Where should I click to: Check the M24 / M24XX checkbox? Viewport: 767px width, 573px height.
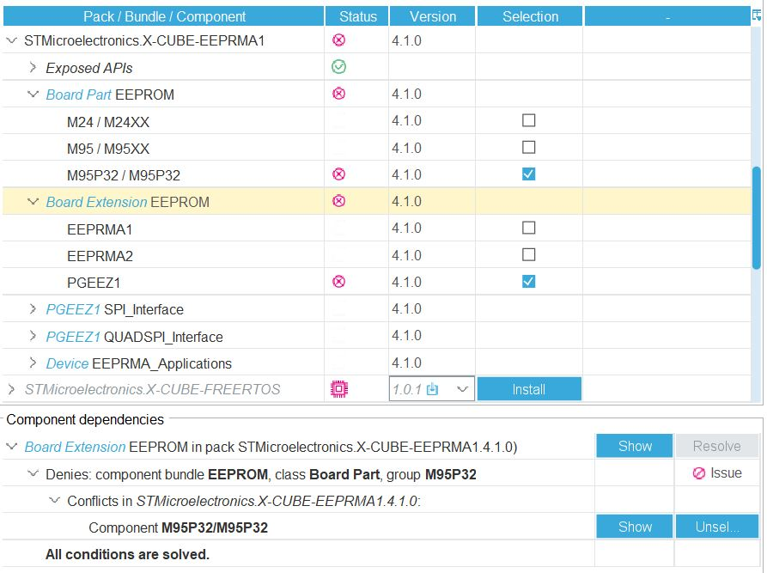tap(529, 120)
